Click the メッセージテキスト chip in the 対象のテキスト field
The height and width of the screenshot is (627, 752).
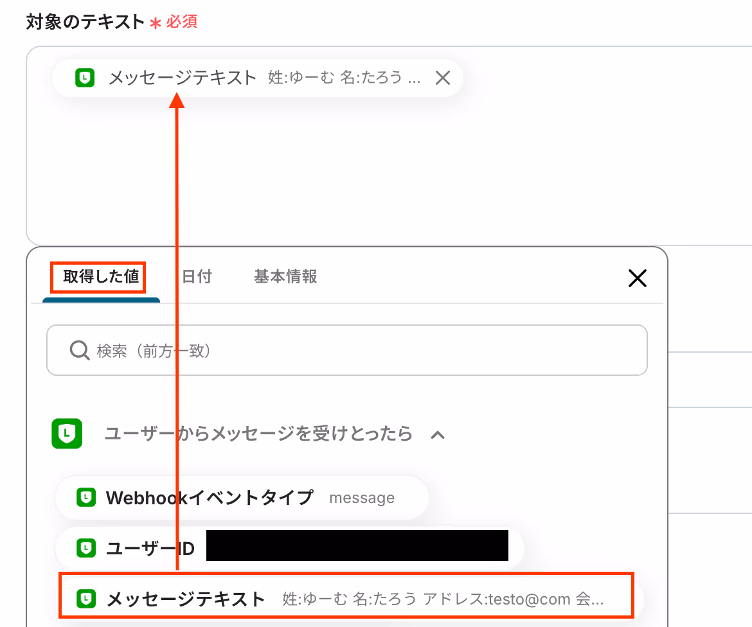coord(256,78)
